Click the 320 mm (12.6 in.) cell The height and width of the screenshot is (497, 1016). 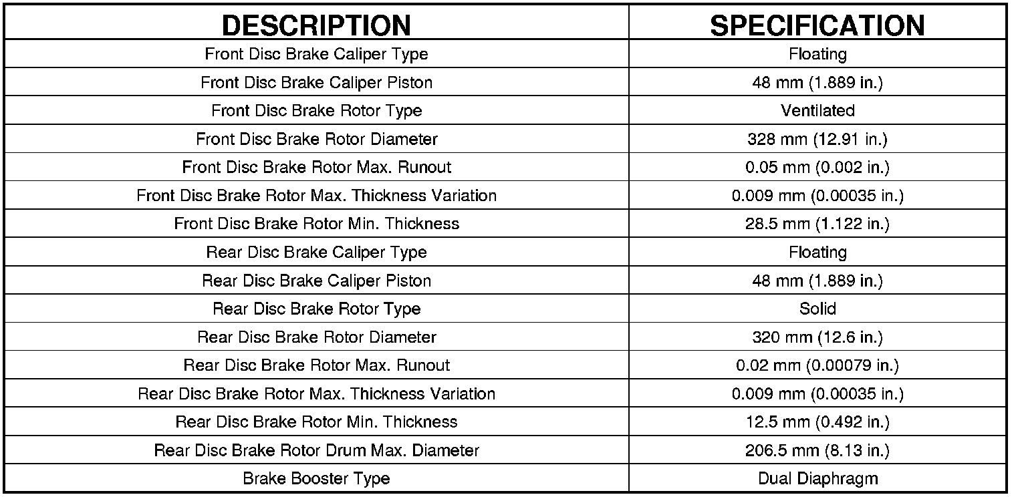(817, 337)
